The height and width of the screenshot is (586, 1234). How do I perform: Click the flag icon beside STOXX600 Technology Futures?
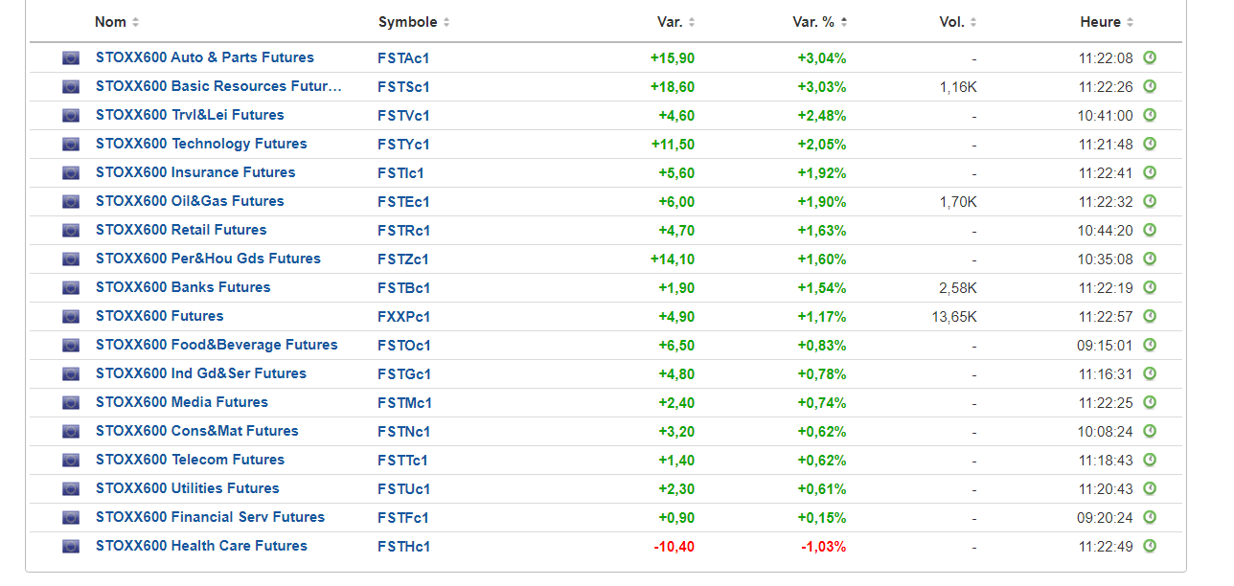tap(71, 145)
